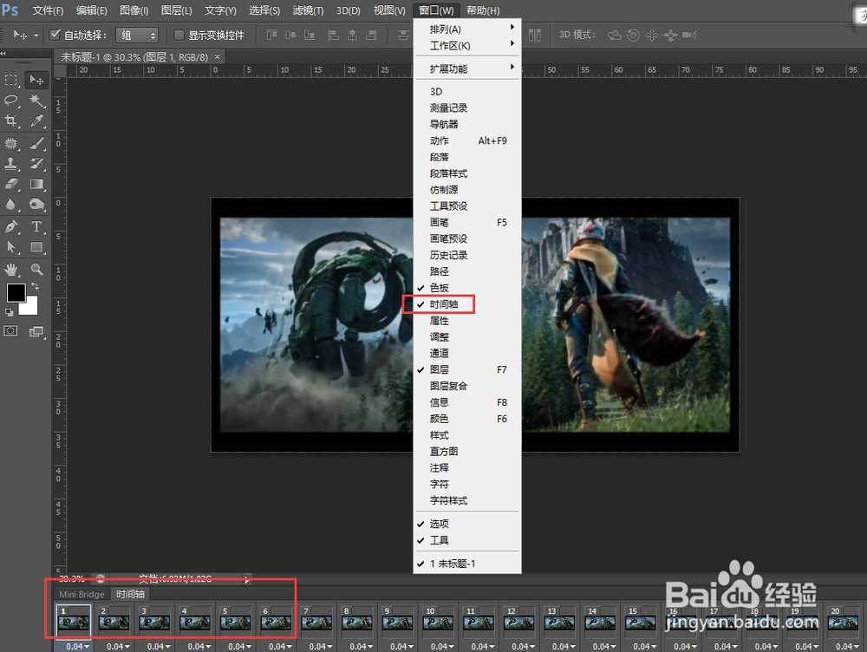The height and width of the screenshot is (652, 867).
Task: Open frame 1 delay 0.04 dropdown
Action: (x=77, y=647)
